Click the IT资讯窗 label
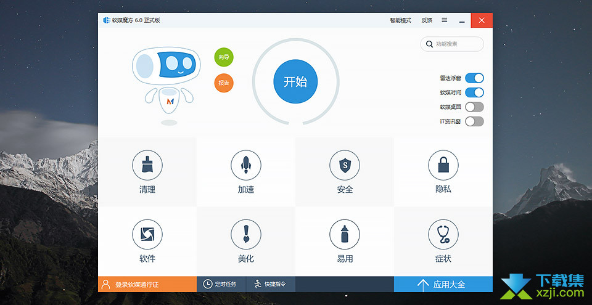This screenshot has width=592, height=305. [x=450, y=122]
